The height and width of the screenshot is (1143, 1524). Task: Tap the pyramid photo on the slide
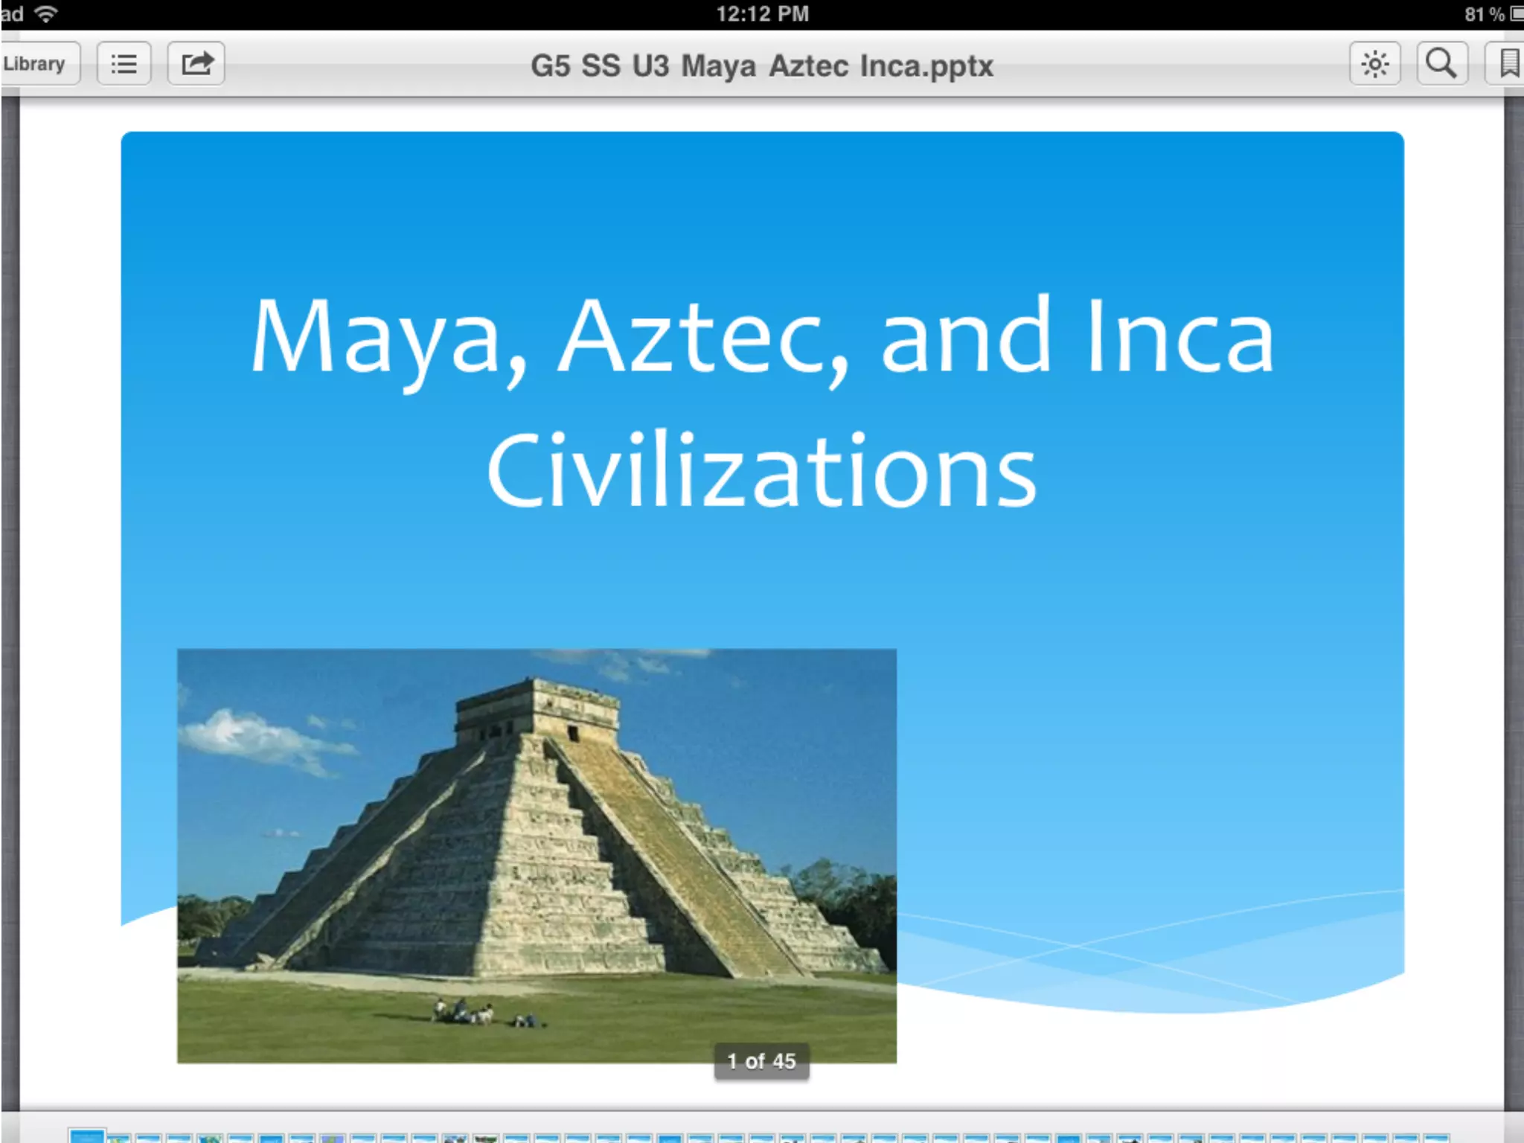(x=536, y=856)
